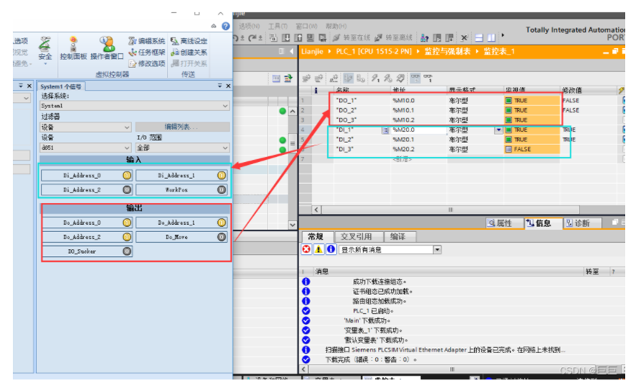
Task: Click Monitor once glasses icon in watch table toolbar
Action: pyautogui.click(x=427, y=78)
